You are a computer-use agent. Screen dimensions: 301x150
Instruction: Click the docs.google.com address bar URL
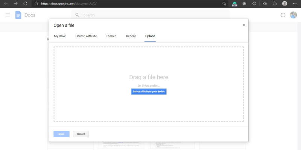[x=69, y=3]
